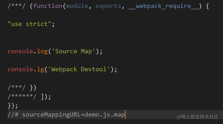Click the 'log' method name
Screen dimensions: 223x124
(42, 51)
